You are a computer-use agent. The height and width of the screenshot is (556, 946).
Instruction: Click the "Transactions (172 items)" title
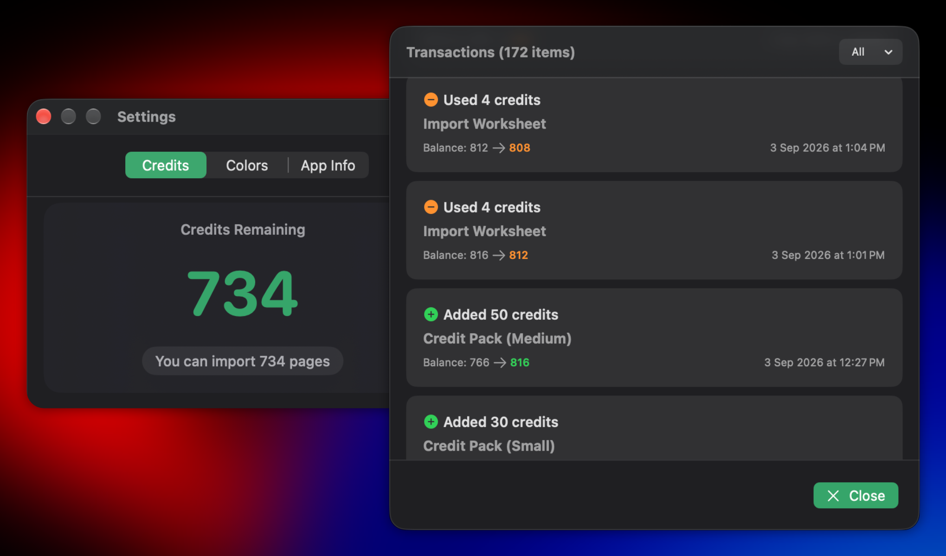[x=491, y=52]
